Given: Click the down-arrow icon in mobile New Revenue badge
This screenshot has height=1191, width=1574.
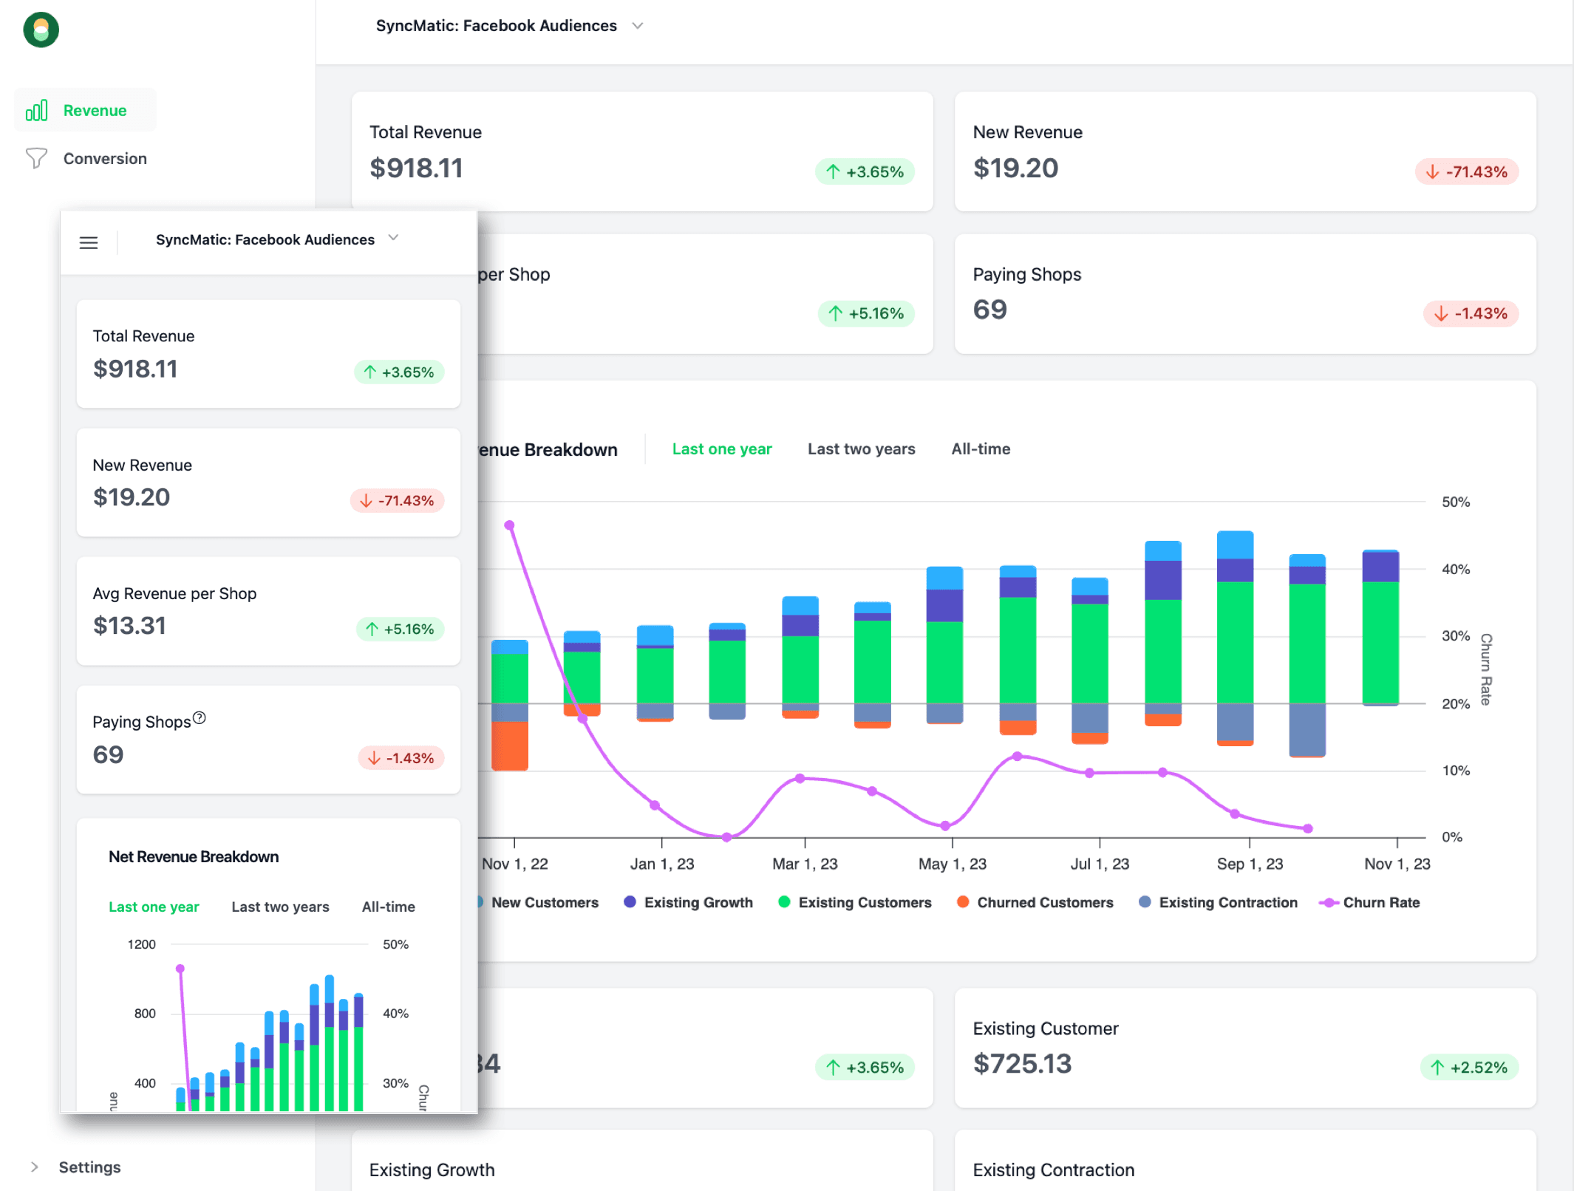Looking at the screenshot, I should (366, 500).
